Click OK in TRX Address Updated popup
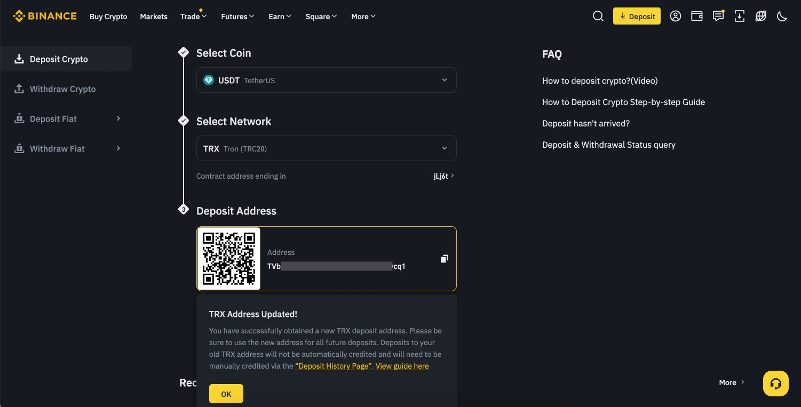This screenshot has width=801, height=407. [x=226, y=394]
